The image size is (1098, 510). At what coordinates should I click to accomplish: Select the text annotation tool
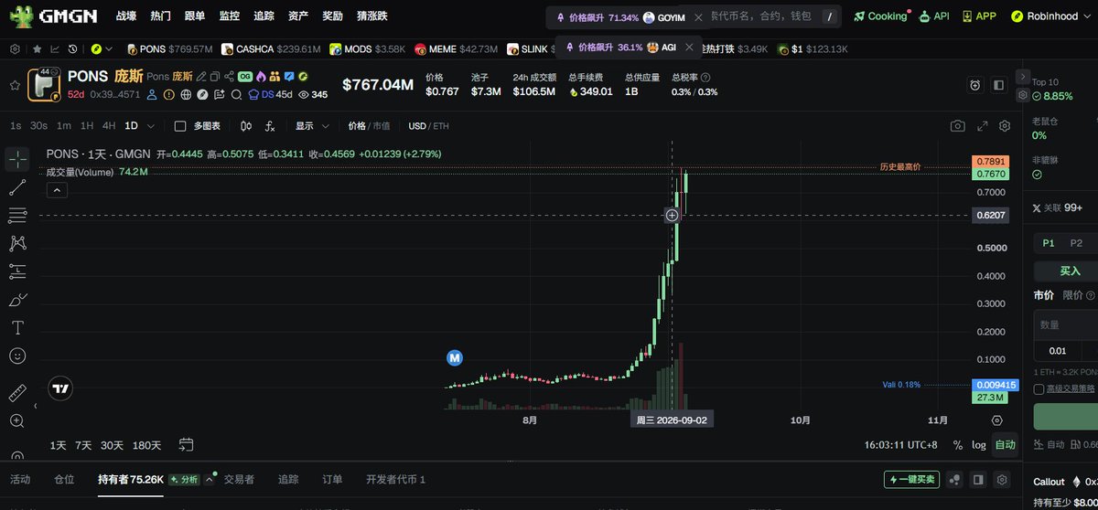[17, 327]
